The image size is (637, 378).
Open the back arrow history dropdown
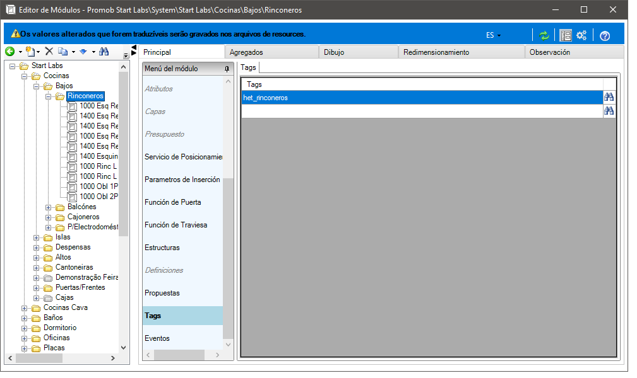tap(20, 52)
